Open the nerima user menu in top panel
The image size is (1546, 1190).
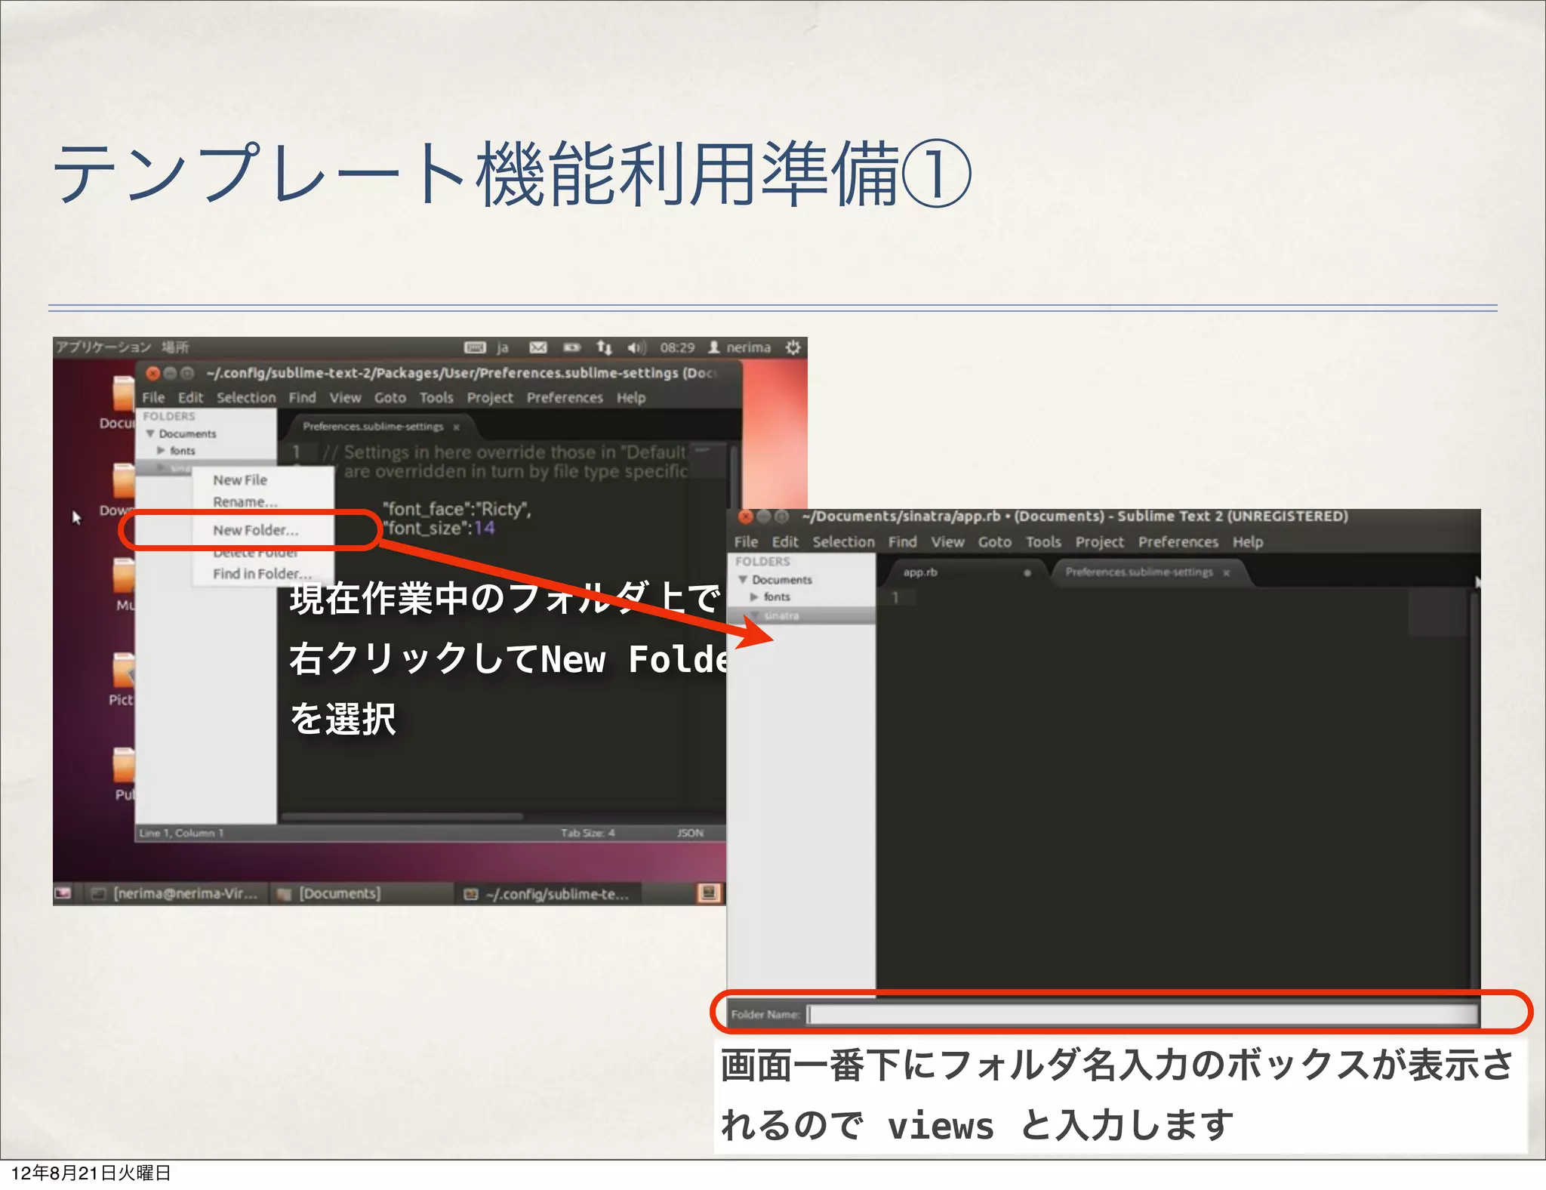(740, 347)
